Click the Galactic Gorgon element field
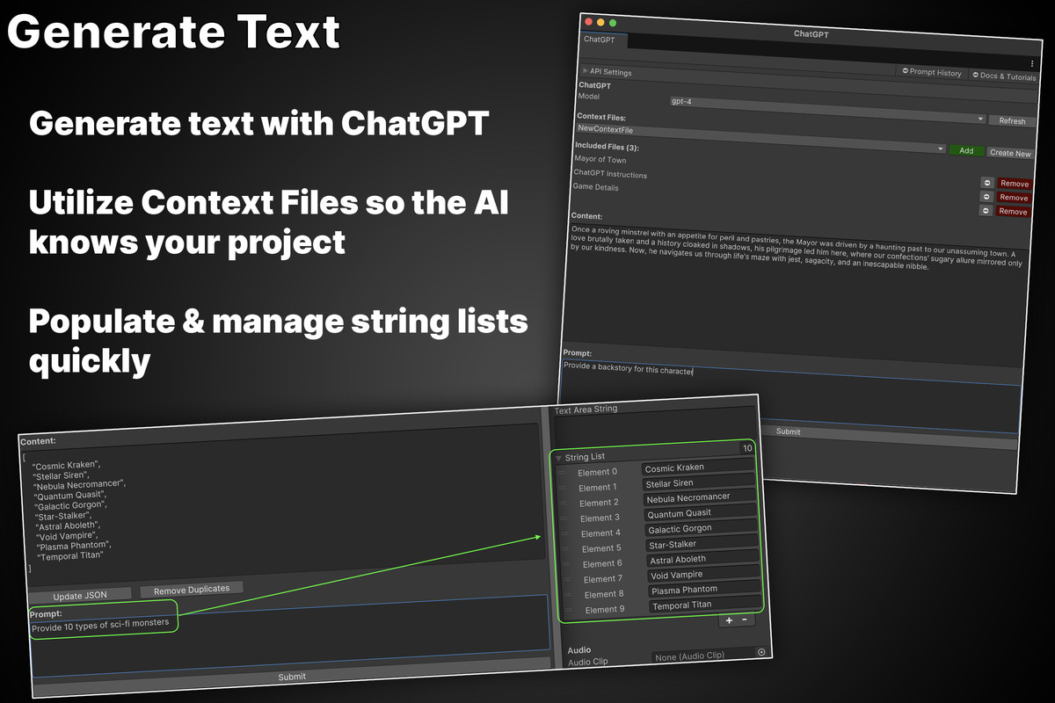The image size is (1055, 703). [x=702, y=529]
